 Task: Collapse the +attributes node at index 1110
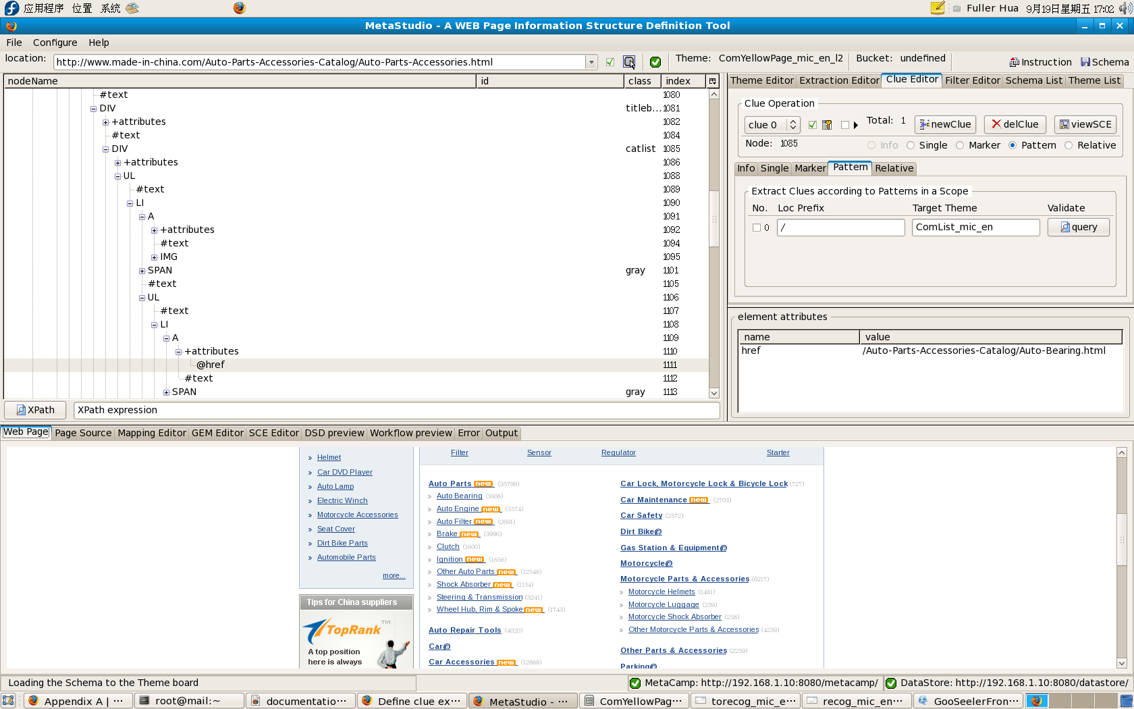click(178, 352)
